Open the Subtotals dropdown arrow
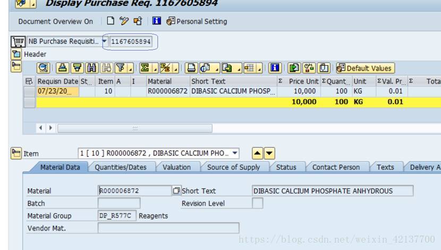441x250 pixels. point(176,68)
